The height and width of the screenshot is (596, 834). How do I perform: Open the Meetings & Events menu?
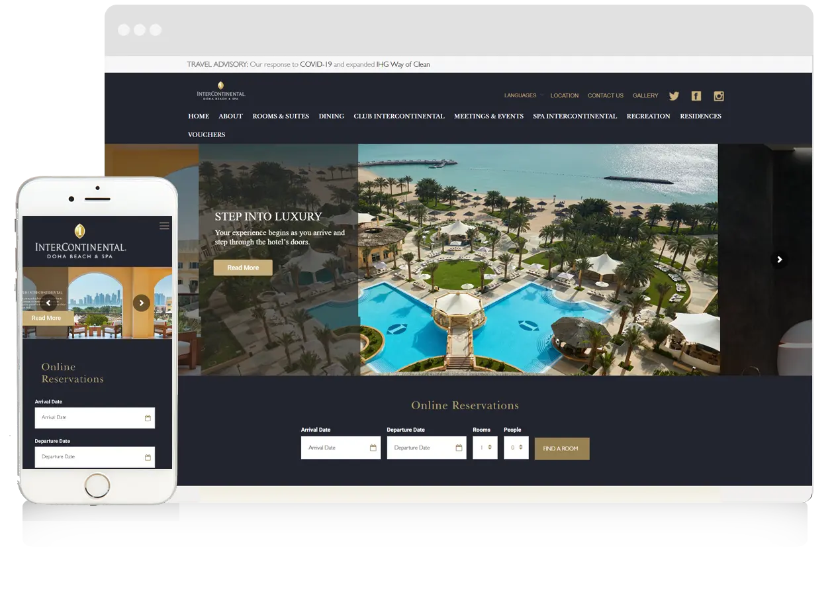tap(488, 117)
